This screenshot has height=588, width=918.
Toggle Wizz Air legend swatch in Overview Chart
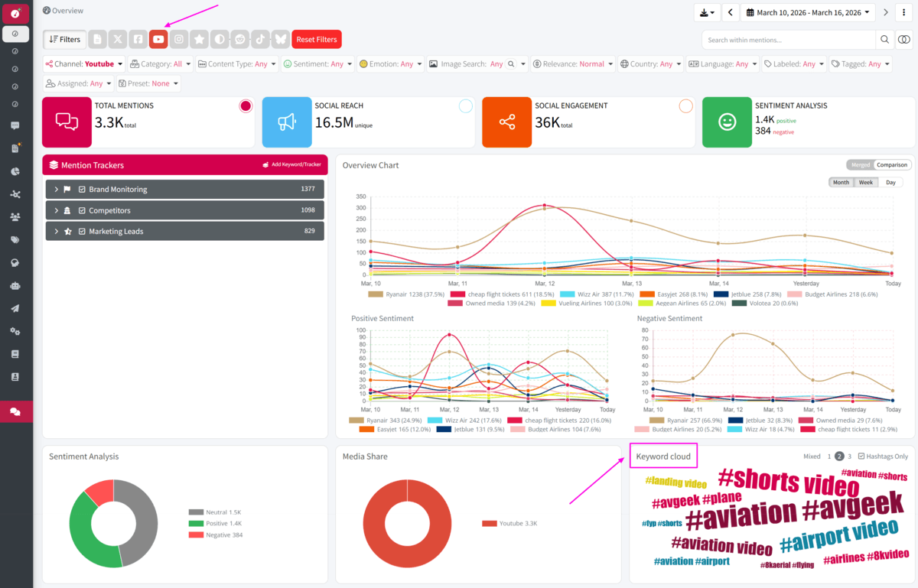pyautogui.click(x=567, y=294)
